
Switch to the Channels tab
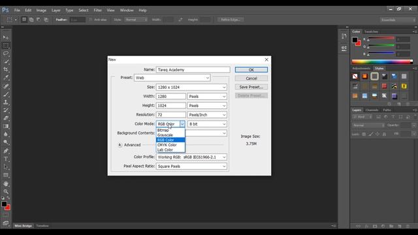click(x=372, y=110)
